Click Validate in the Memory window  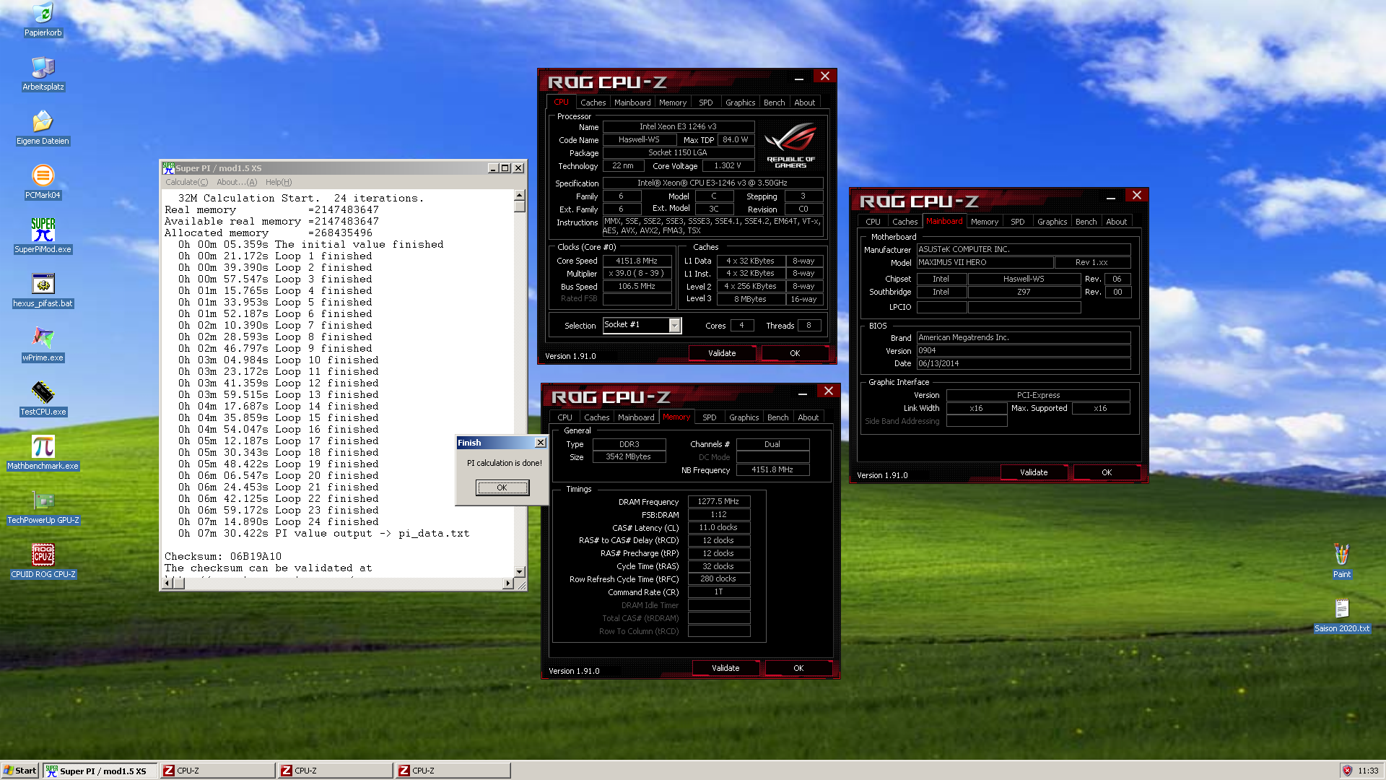pos(725,668)
